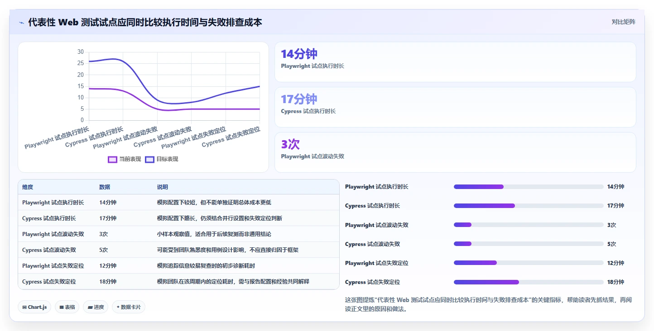Image resolution: width=654 pixels, height=331 pixels.
Task: Select the Playwright 试点执行时长 table row name
Action: click(x=53, y=203)
